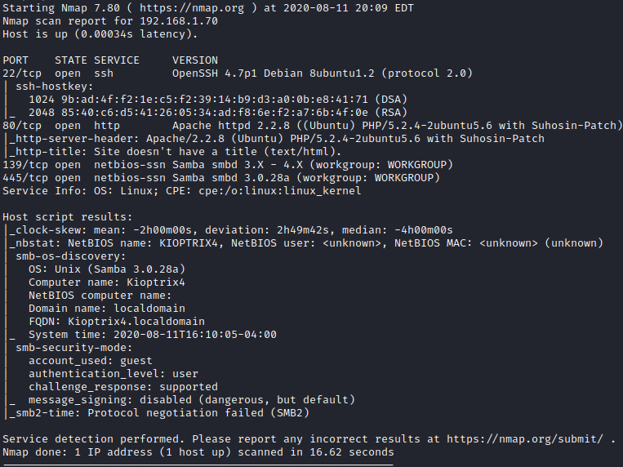Open the https://nmap.org/submit/ link
Image resolution: width=623 pixels, height=467 pixels.
525,439
